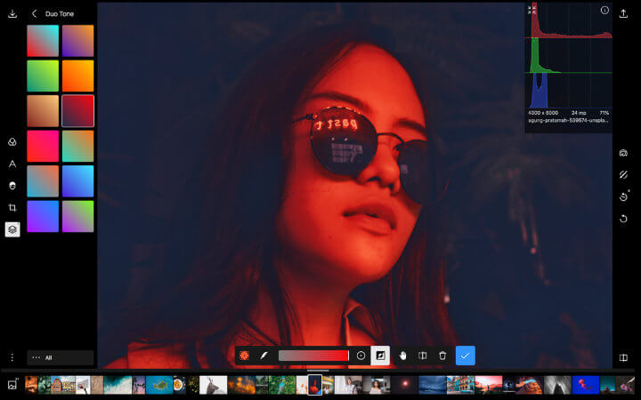Open the photo library icon beside filmstrip
This screenshot has height=400, width=641.
click(x=12, y=385)
